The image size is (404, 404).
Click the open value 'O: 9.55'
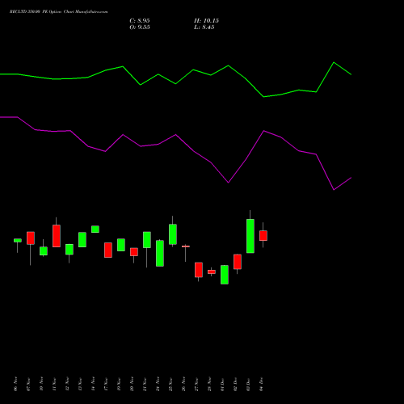coord(140,27)
